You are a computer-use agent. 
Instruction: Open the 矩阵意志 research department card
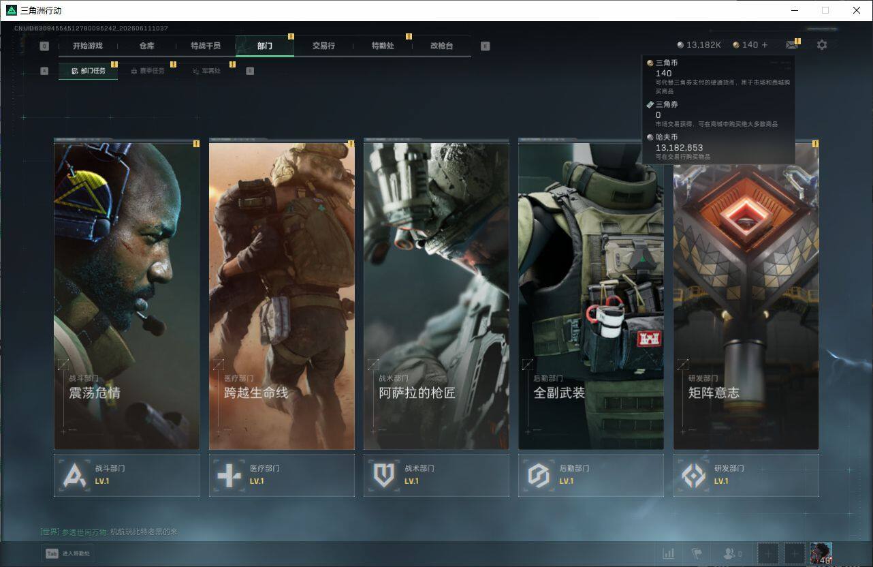(x=746, y=294)
